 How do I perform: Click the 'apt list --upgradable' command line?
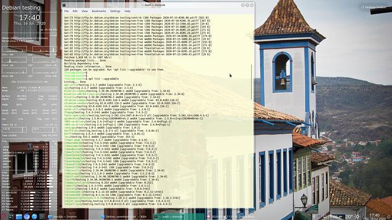click(103, 79)
